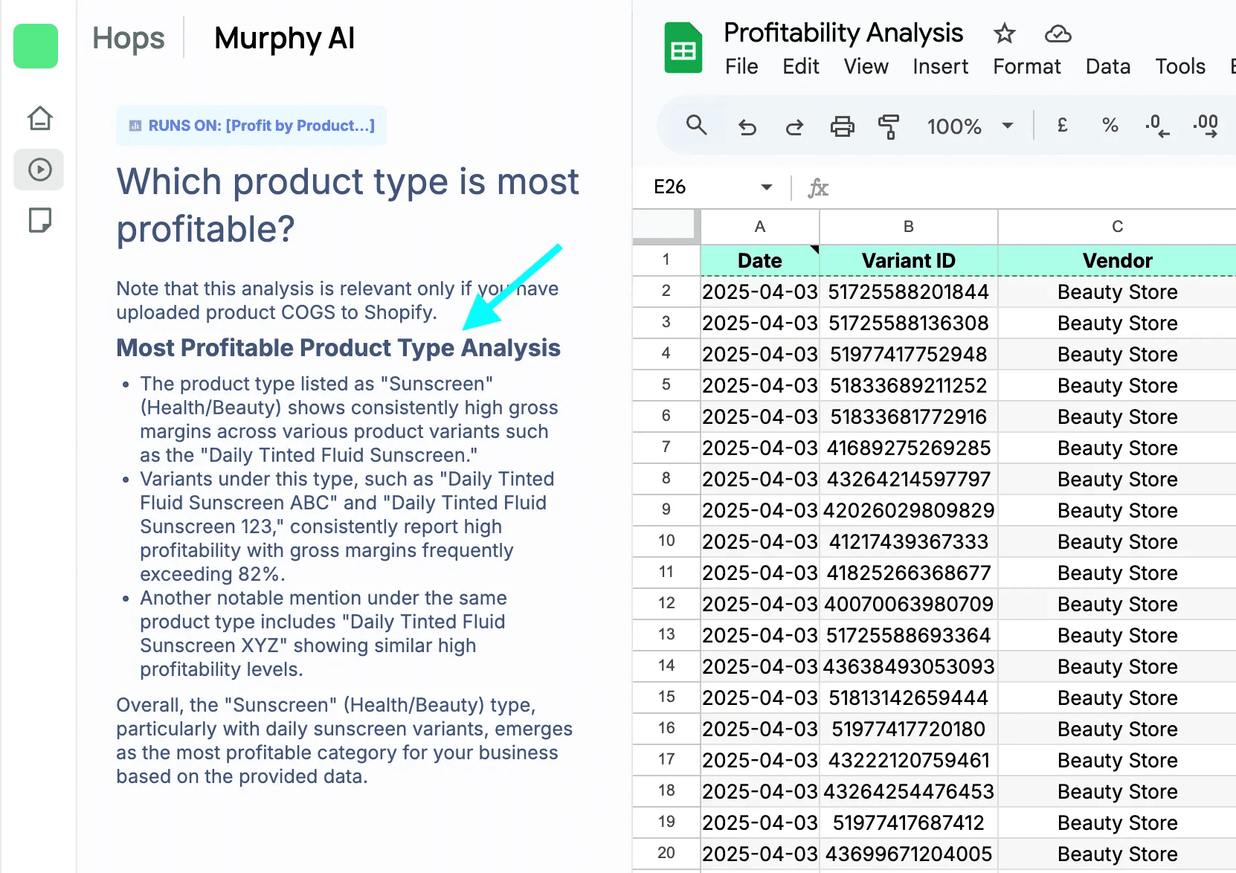Open the File menu
This screenshot has height=873, width=1236.
point(741,67)
